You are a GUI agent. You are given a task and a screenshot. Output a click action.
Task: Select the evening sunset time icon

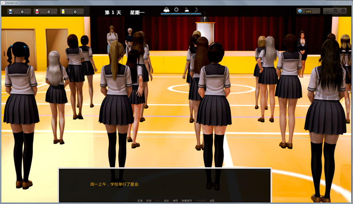(x=187, y=10)
